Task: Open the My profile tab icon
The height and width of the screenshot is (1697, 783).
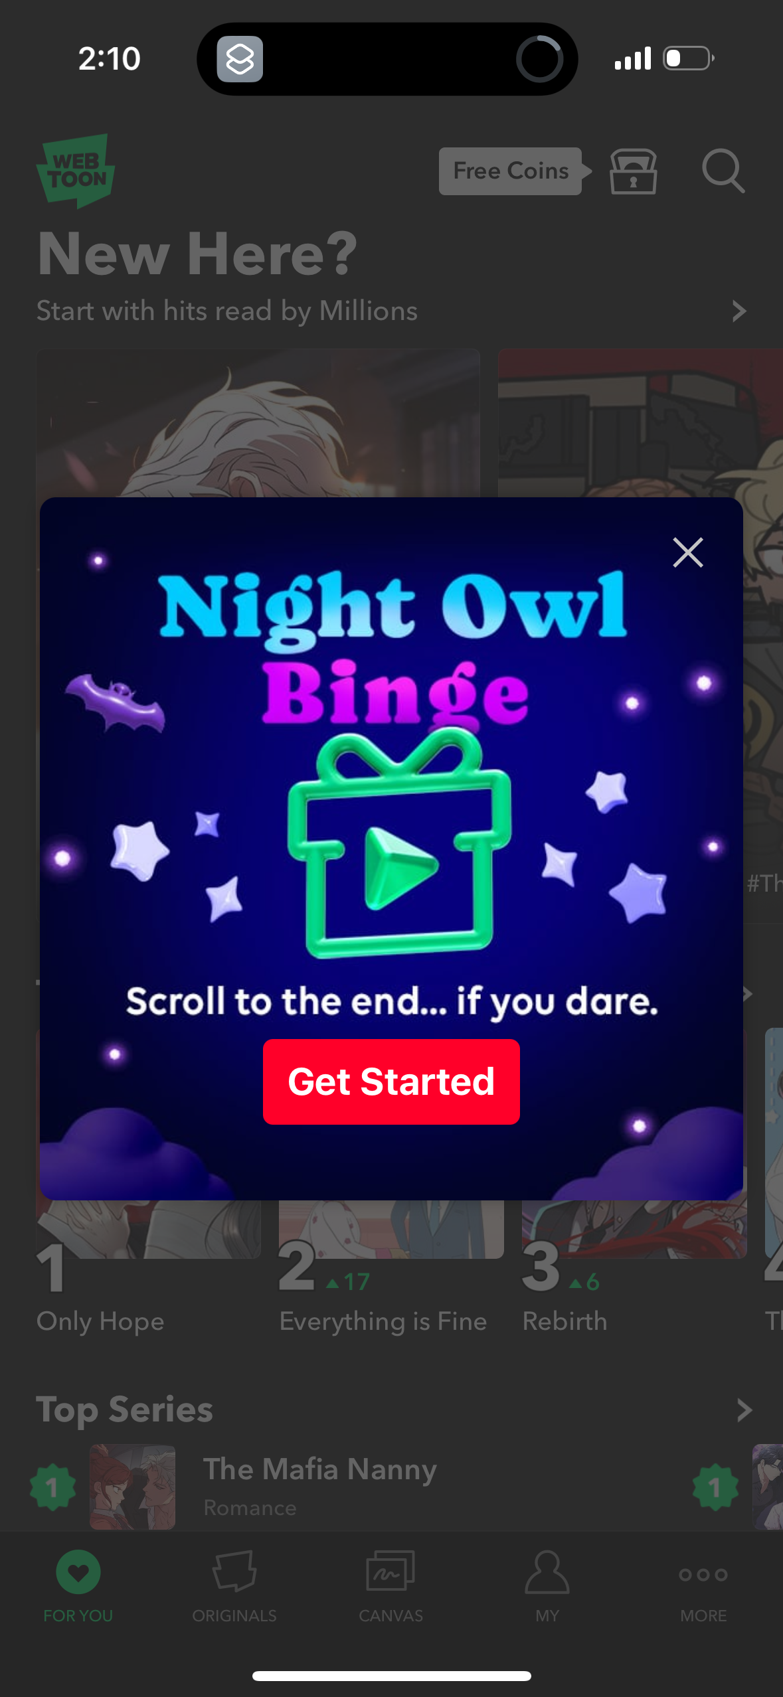Action: [x=547, y=1573]
